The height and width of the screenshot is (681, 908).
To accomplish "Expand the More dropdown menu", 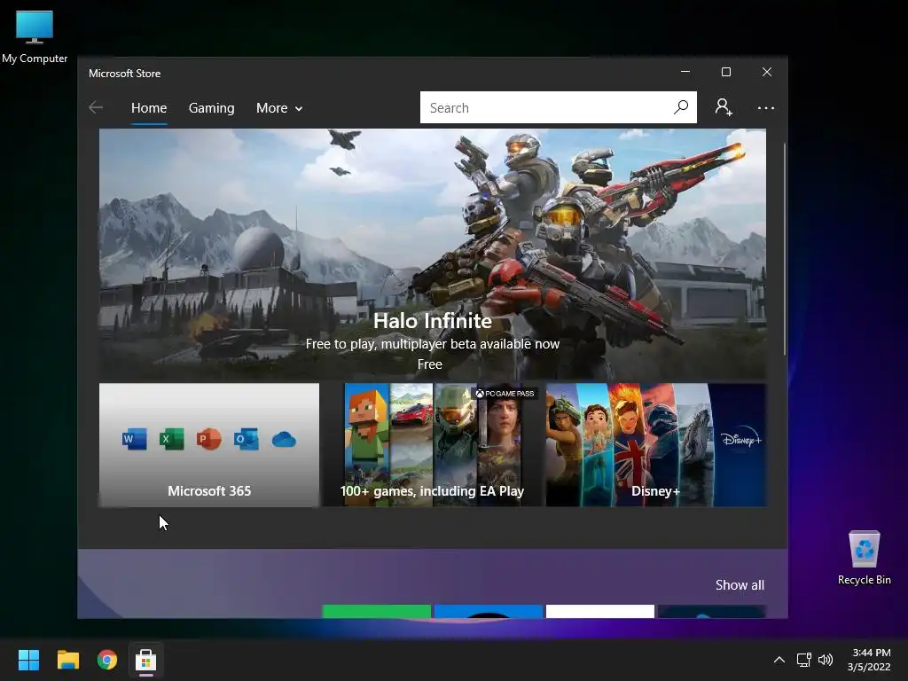I will pos(279,107).
